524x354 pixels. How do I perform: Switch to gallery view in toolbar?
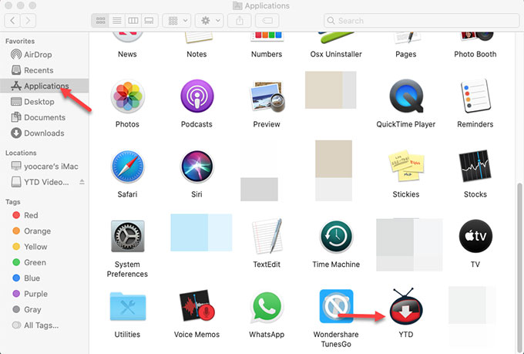(149, 21)
